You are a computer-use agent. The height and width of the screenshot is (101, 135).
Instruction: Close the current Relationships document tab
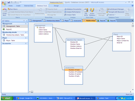(132, 20)
